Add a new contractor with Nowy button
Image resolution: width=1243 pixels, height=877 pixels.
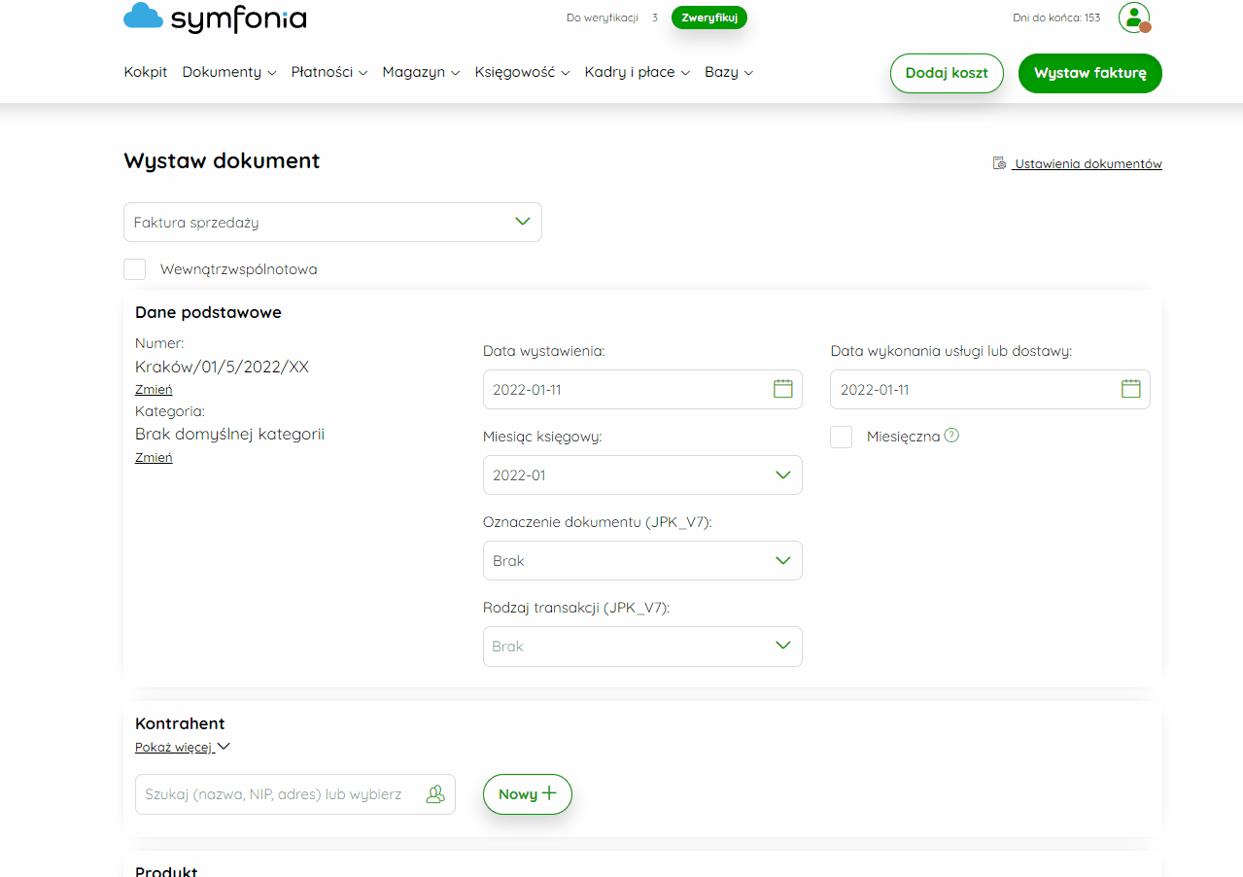528,794
